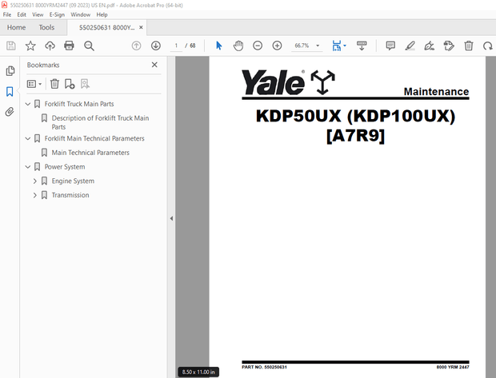
Task: Open the Edit menu
Action: (x=22, y=14)
